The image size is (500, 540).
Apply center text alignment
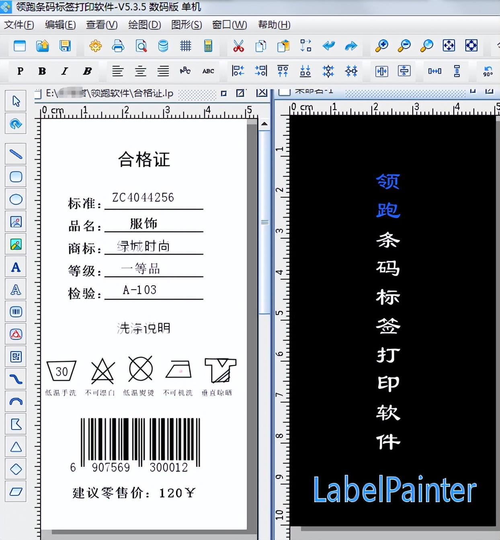[x=140, y=71]
